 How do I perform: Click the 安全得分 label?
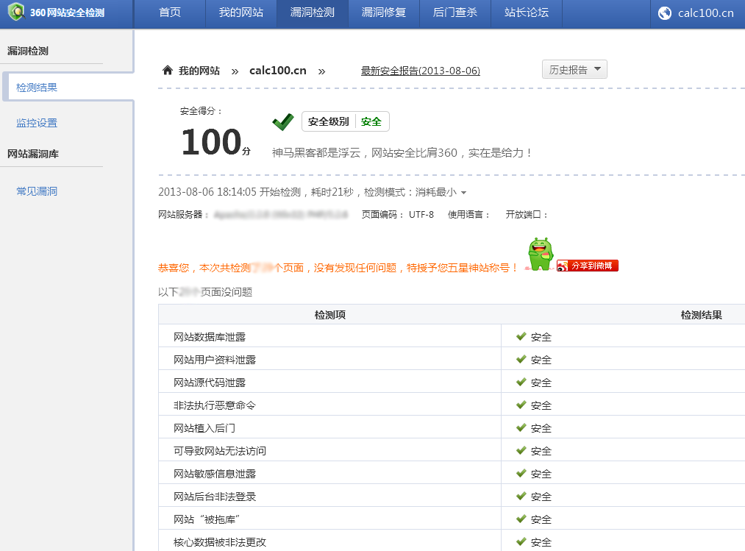coord(201,111)
